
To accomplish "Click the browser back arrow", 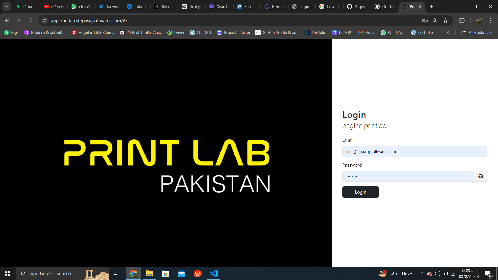I will click(7, 20).
